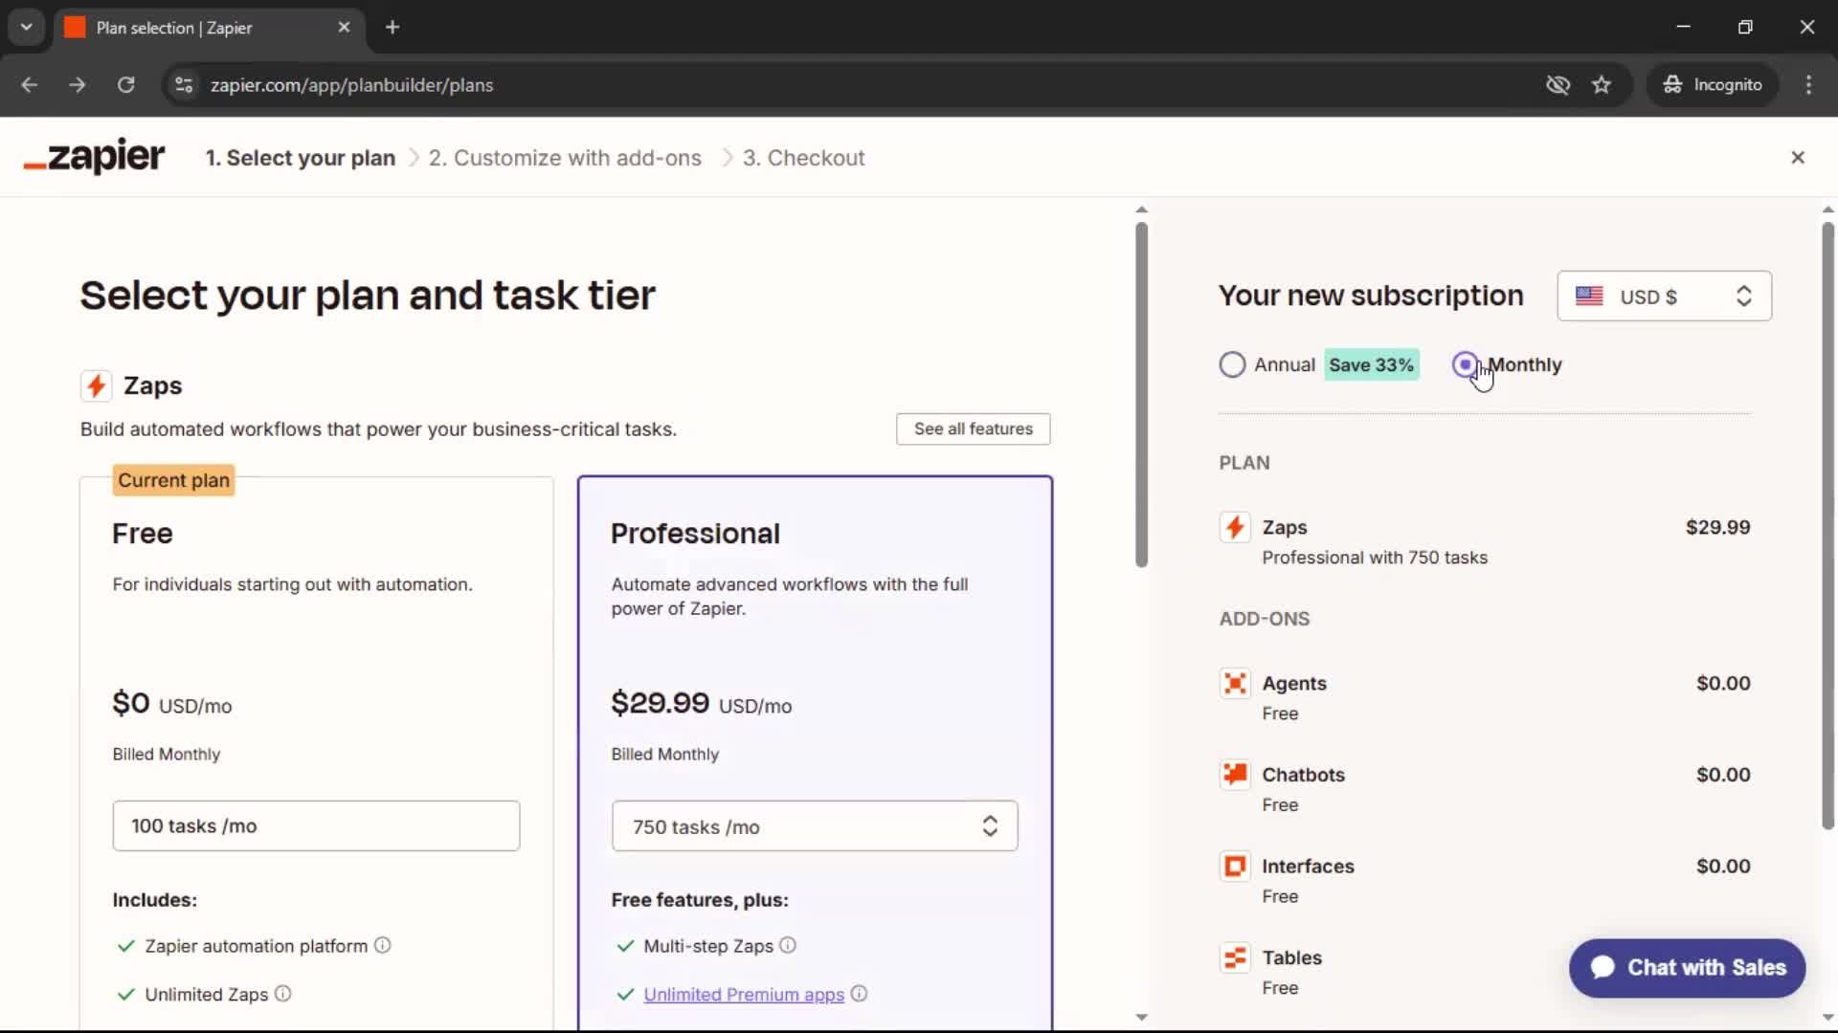Go to step 2 Customize with add-ons
1838x1033 pixels.
pyautogui.click(x=565, y=158)
